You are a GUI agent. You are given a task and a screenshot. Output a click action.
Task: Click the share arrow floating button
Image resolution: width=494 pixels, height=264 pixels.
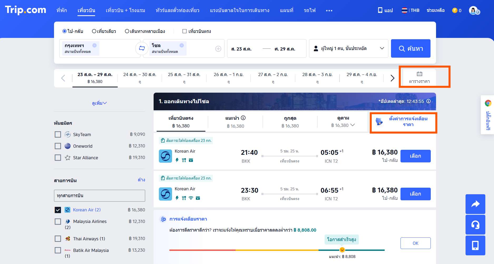coord(475,204)
